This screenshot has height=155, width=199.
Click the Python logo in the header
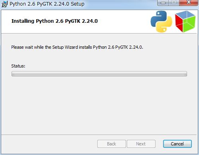coord(162,21)
